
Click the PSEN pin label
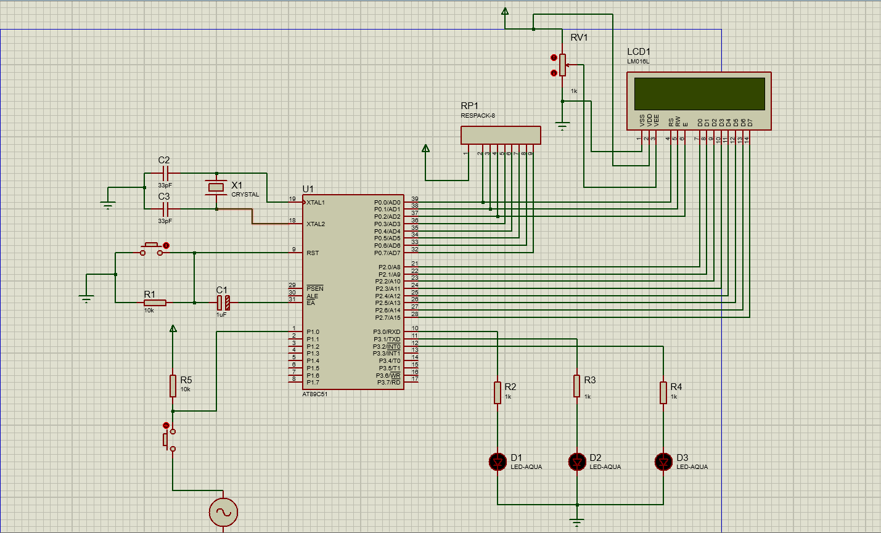pyautogui.click(x=315, y=289)
